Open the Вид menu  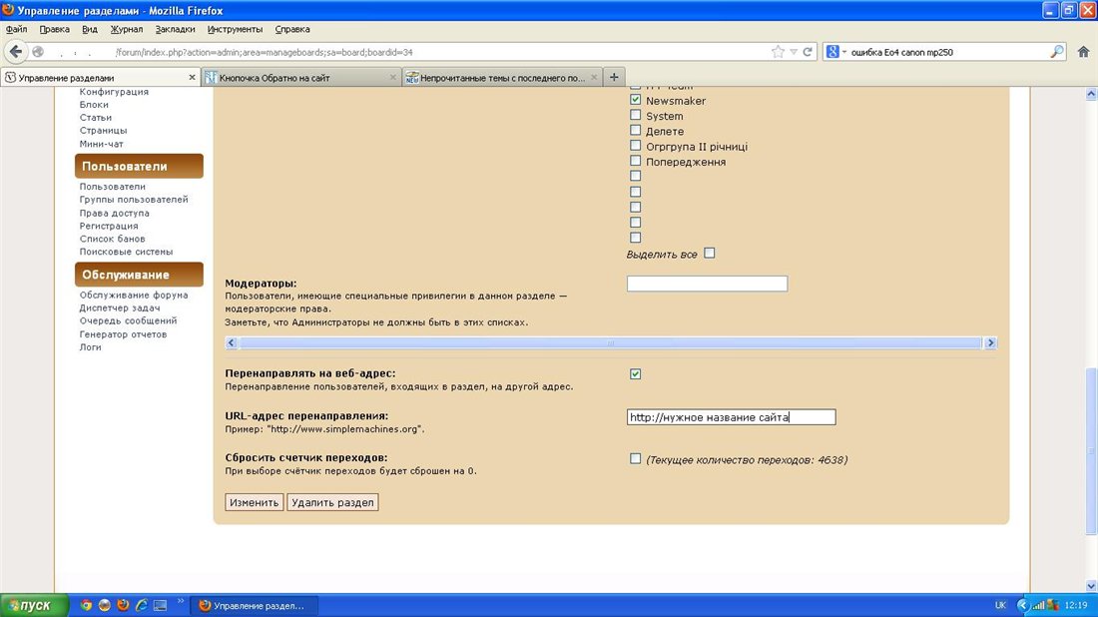pos(90,29)
